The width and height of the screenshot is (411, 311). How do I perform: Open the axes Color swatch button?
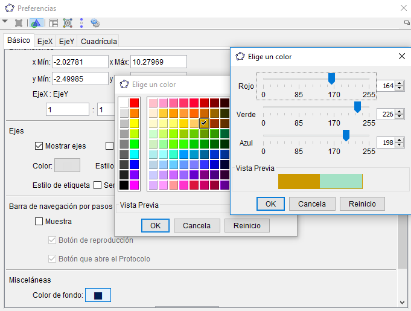67,165
